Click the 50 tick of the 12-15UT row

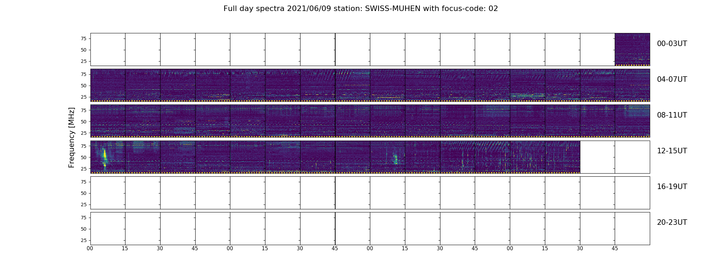click(x=84, y=157)
